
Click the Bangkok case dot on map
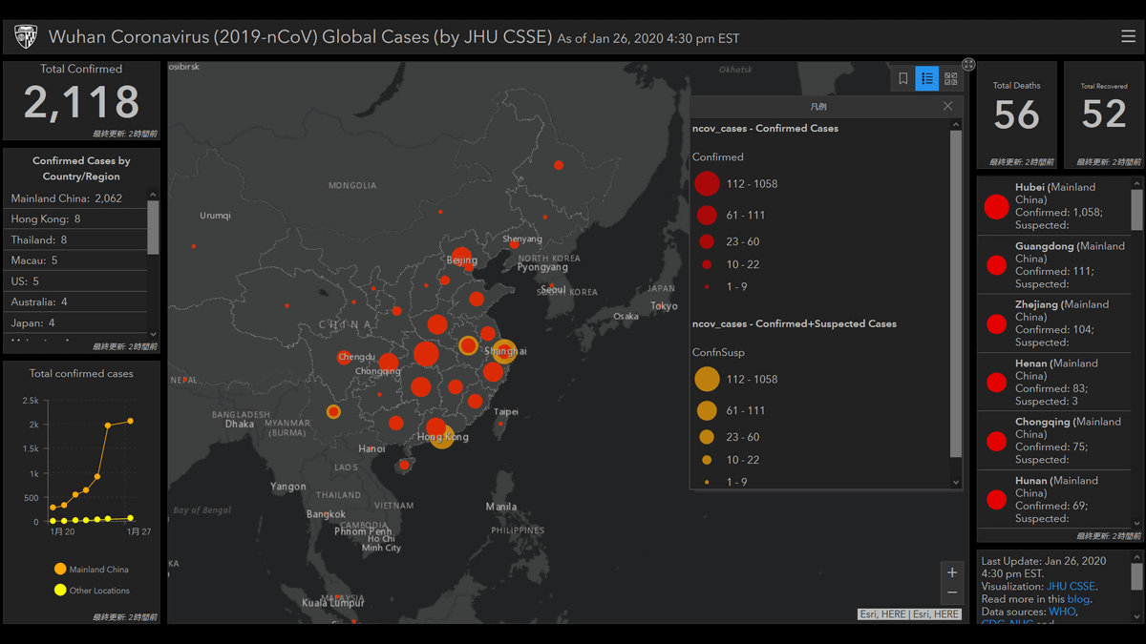click(x=327, y=515)
